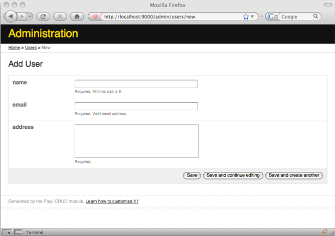Click Save and create another
The width and height of the screenshot is (335, 236).
pyautogui.click(x=294, y=175)
